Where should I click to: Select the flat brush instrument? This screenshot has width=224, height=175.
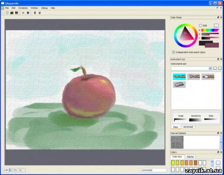click(x=193, y=76)
